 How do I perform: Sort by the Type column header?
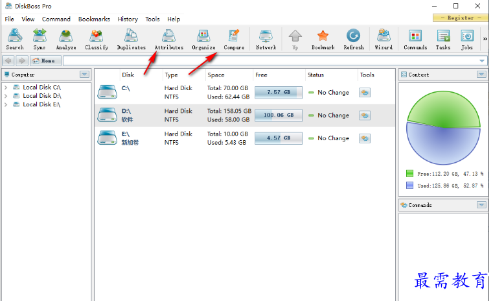[x=172, y=75]
